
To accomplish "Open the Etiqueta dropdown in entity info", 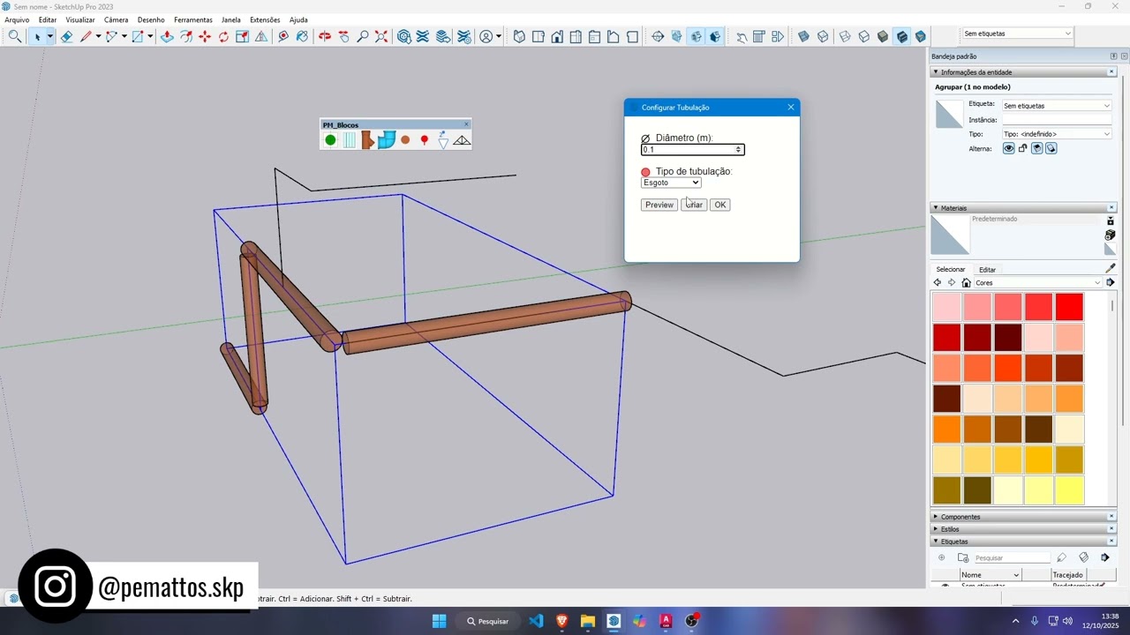I will (x=1057, y=106).
